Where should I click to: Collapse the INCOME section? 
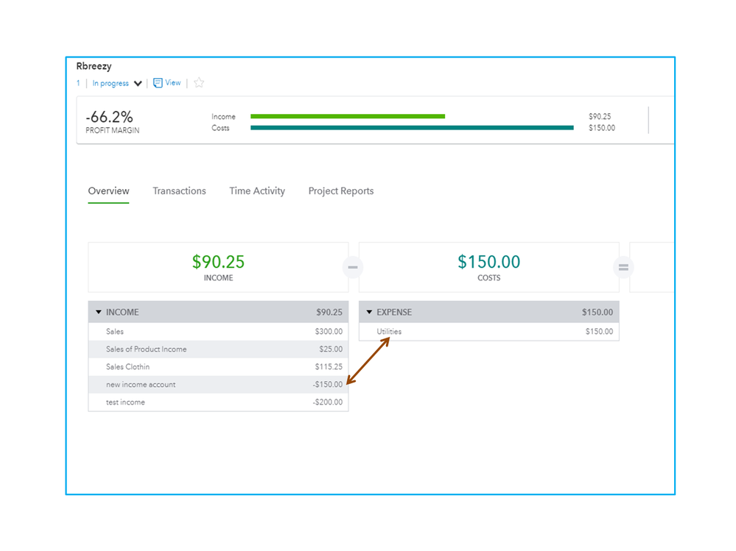(99, 312)
